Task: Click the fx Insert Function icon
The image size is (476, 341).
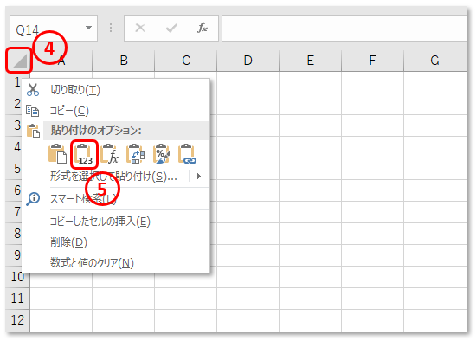Action: click(x=203, y=28)
